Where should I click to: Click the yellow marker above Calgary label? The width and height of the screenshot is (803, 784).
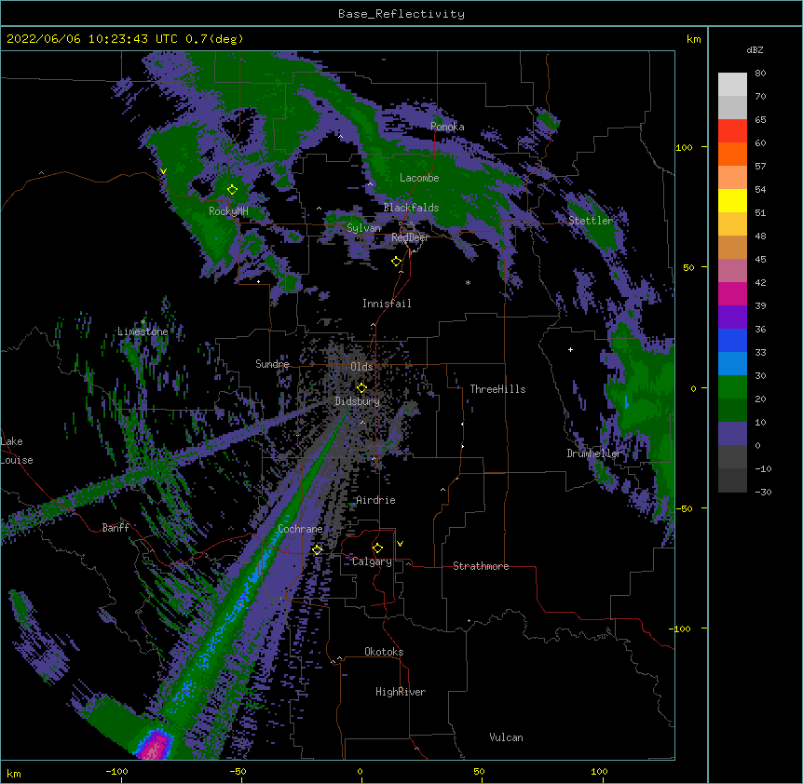(x=377, y=548)
